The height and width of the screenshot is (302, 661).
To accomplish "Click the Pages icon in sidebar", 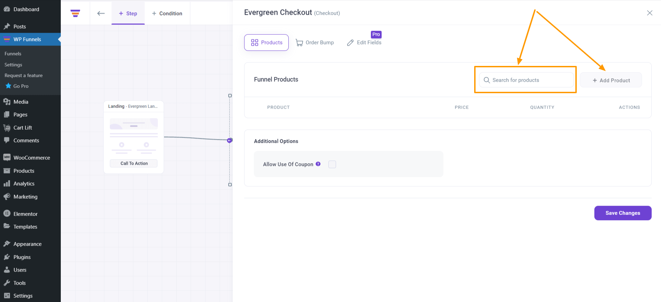I will pyautogui.click(x=7, y=114).
